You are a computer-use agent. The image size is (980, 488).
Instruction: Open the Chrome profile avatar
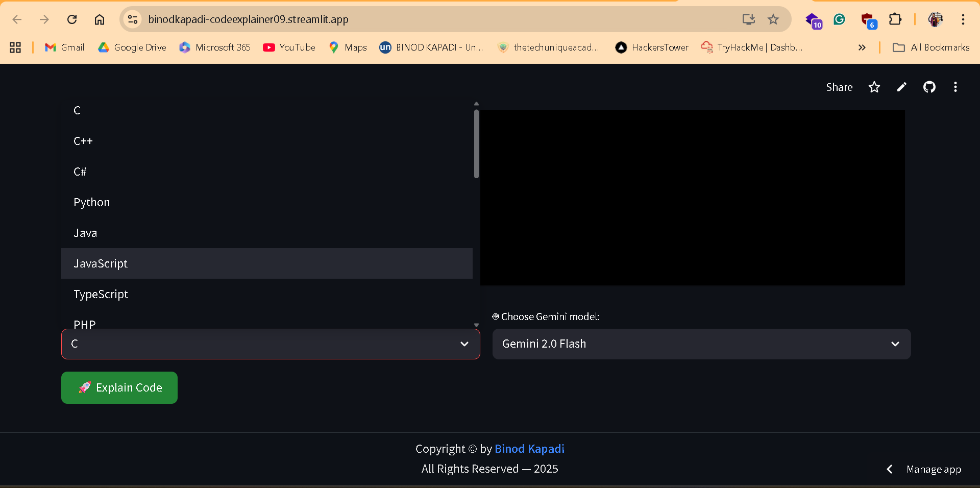pos(936,19)
